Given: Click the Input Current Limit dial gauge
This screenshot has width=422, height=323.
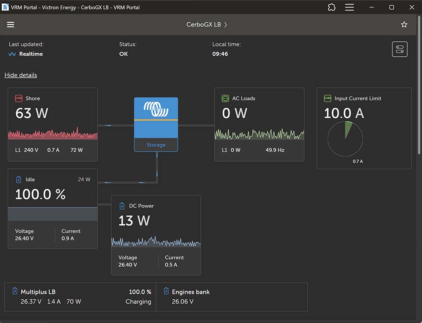Looking at the screenshot, I should [x=346, y=139].
